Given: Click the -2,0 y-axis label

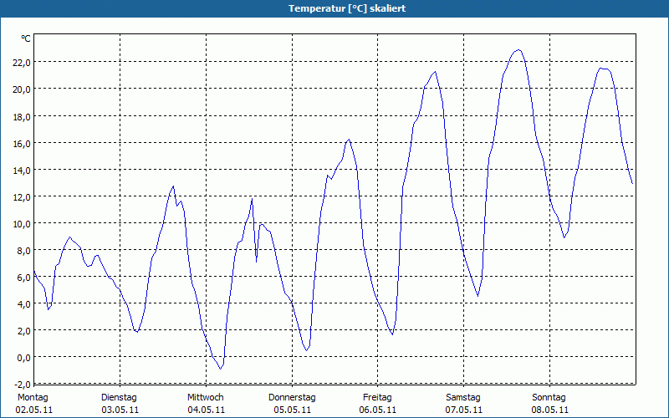Looking at the screenshot, I should 23,385.
